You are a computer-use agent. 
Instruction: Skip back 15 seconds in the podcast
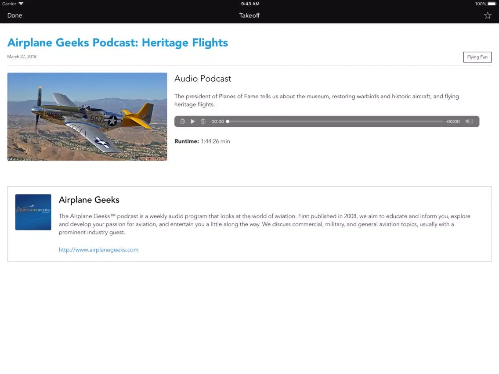(182, 122)
